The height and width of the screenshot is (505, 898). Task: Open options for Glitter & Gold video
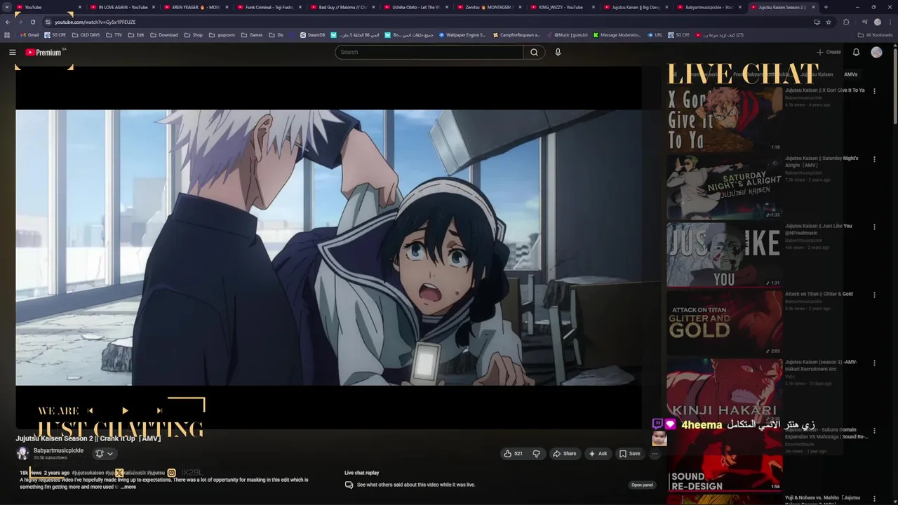tap(874, 295)
